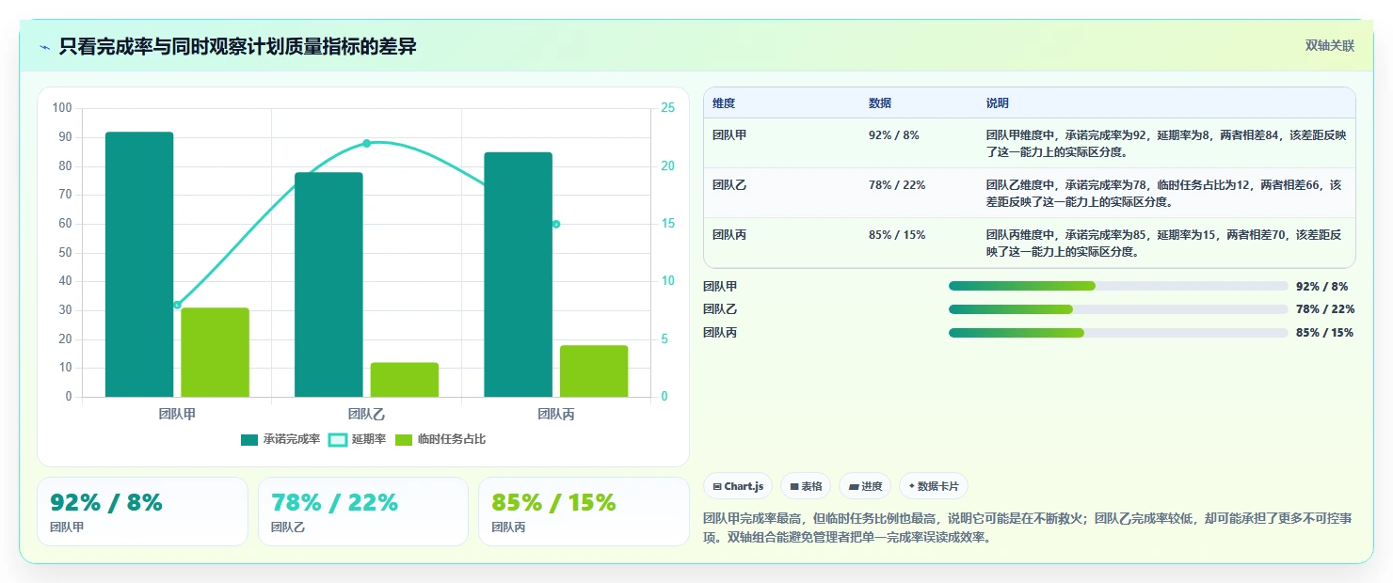This screenshot has height=583, width=1393.
Task: Click the 进度 tag
Action: point(865,486)
